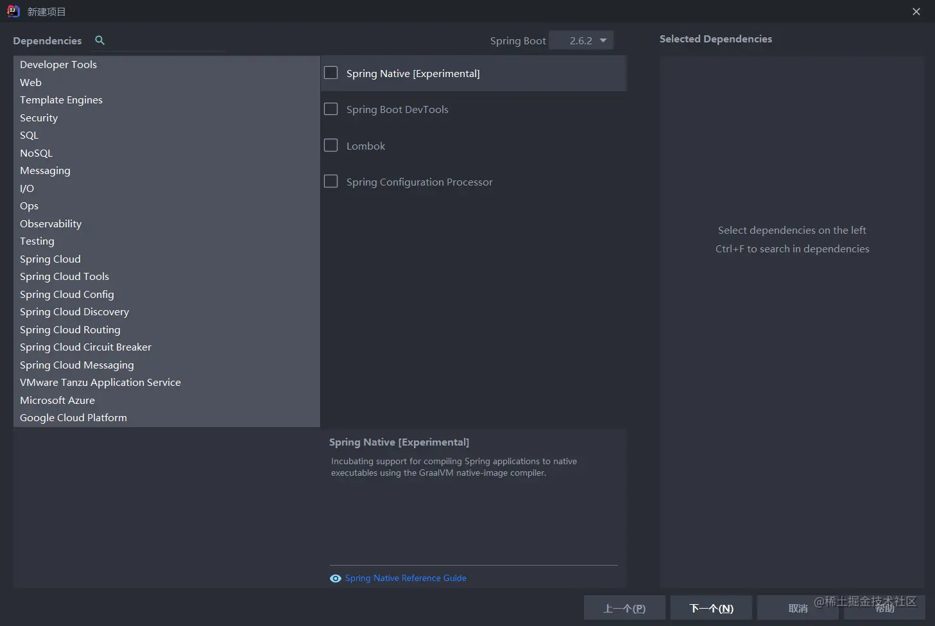
Task: Click the IntelliJ IDEA logo icon in title bar
Action: click(13, 12)
